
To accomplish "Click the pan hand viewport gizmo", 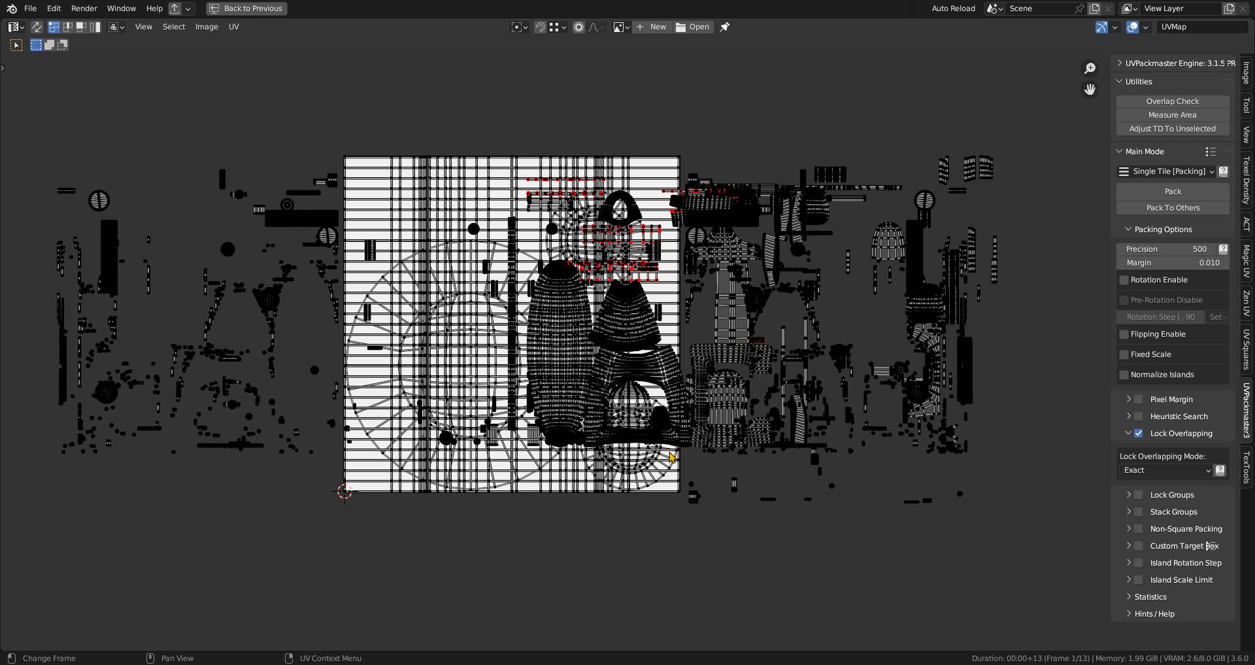I will click(1090, 90).
